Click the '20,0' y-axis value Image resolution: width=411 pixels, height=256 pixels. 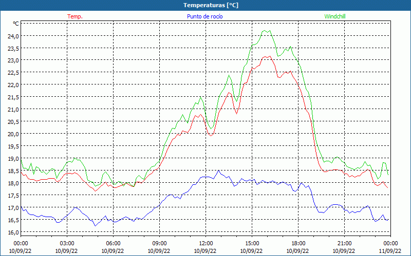[x=13, y=134]
